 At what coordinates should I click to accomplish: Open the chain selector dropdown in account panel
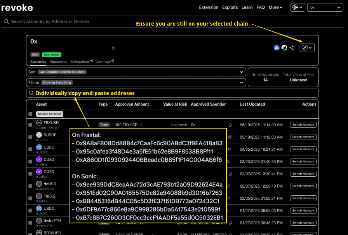pos(307,48)
